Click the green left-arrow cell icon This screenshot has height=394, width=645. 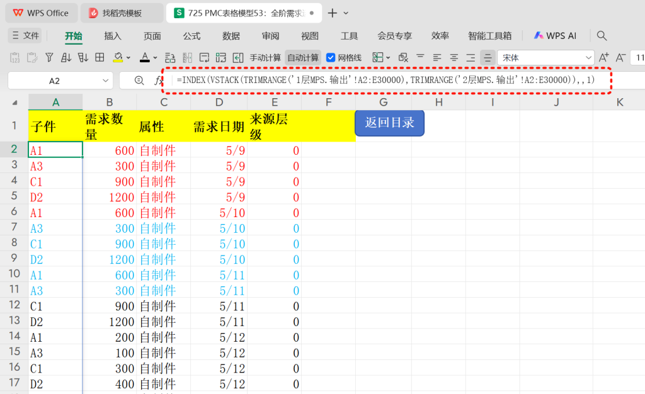[237, 57]
